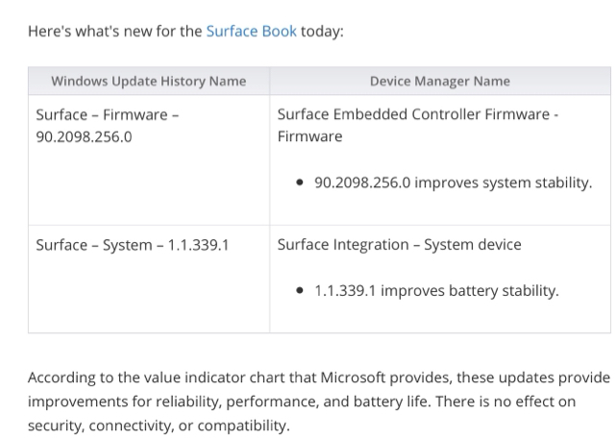Click the paragraph's last line about security and connectivity
Image resolution: width=615 pixels, height=439 pixels.
pyautogui.click(x=159, y=426)
